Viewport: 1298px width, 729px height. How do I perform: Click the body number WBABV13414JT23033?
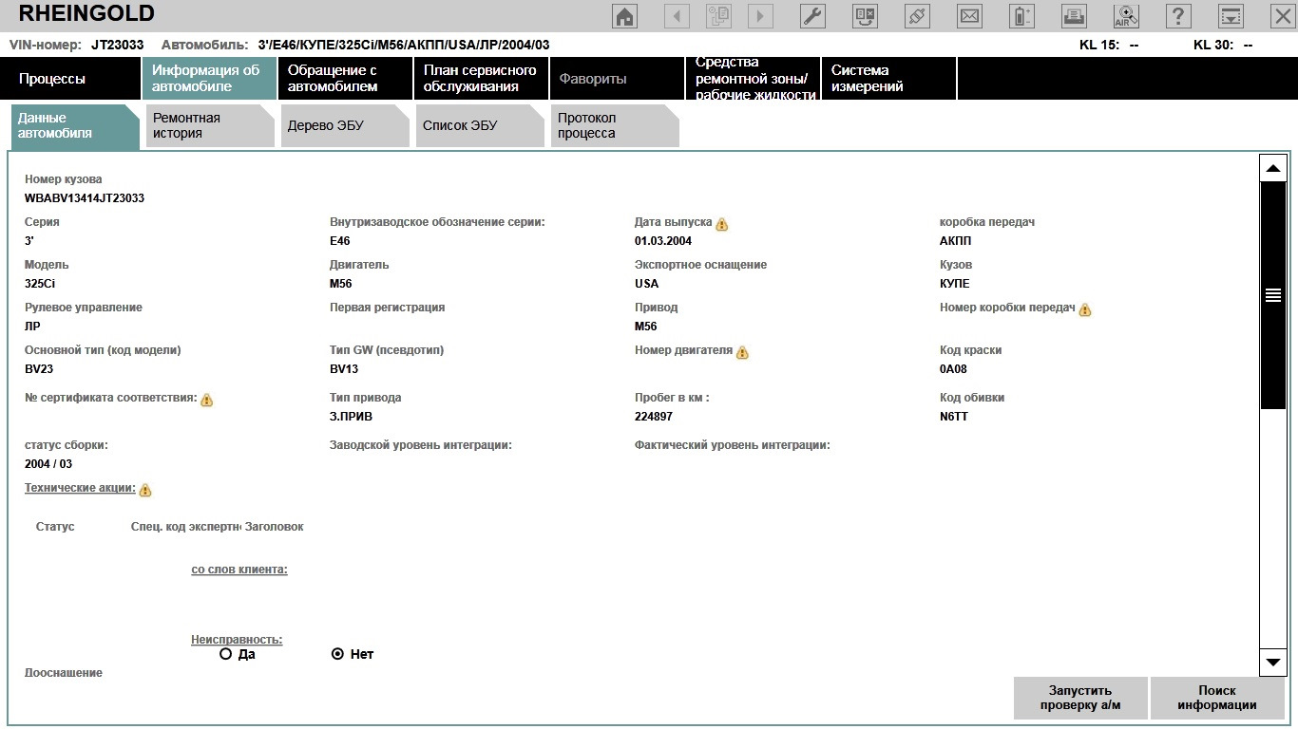click(85, 198)
